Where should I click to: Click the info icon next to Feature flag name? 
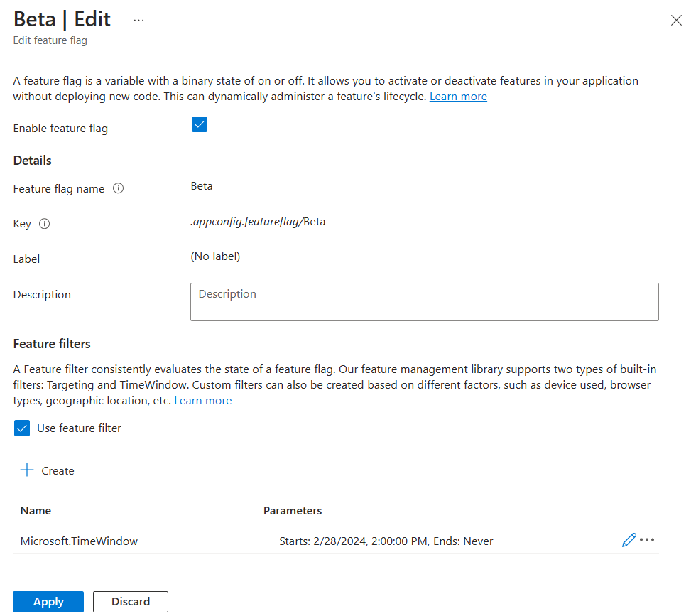119,189
